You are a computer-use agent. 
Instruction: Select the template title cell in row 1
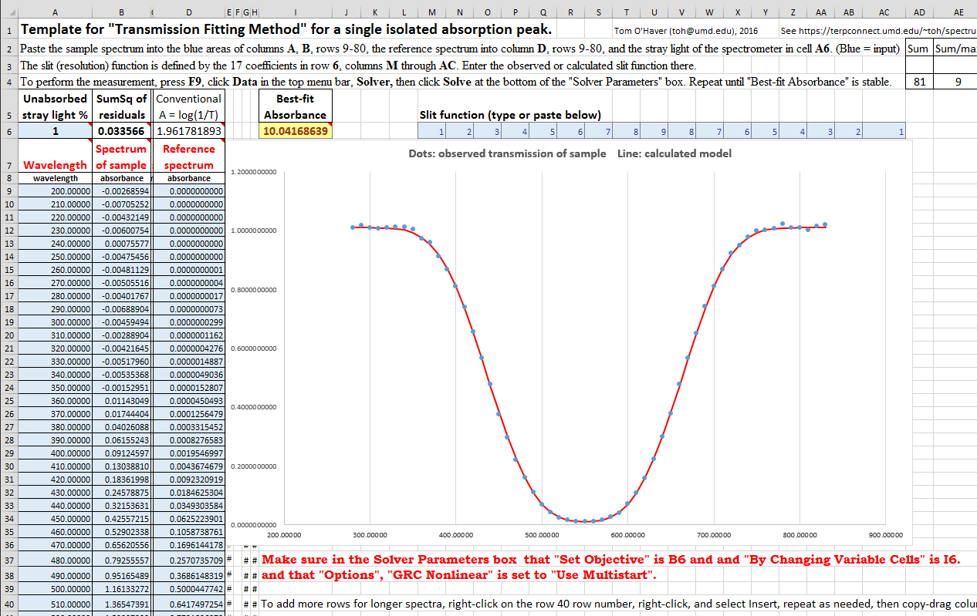pos(286,31)
